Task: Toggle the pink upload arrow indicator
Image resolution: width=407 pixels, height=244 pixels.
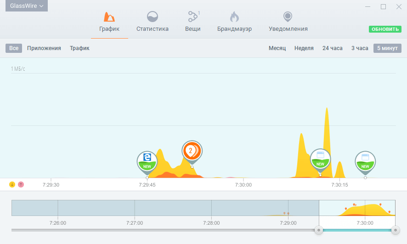Action: [x=21, y=185]
